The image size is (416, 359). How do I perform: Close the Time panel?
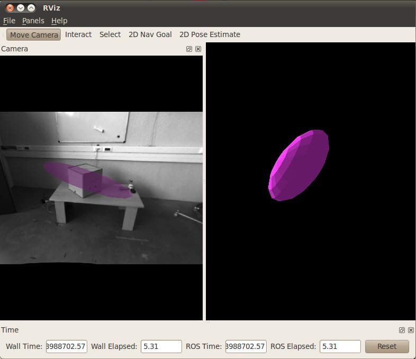click(x=410, y=330)
